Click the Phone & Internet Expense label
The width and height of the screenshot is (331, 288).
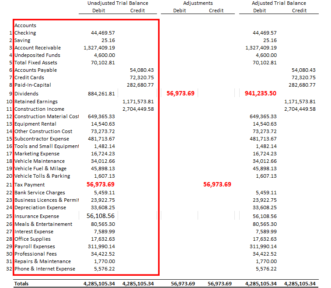[45, 269]
